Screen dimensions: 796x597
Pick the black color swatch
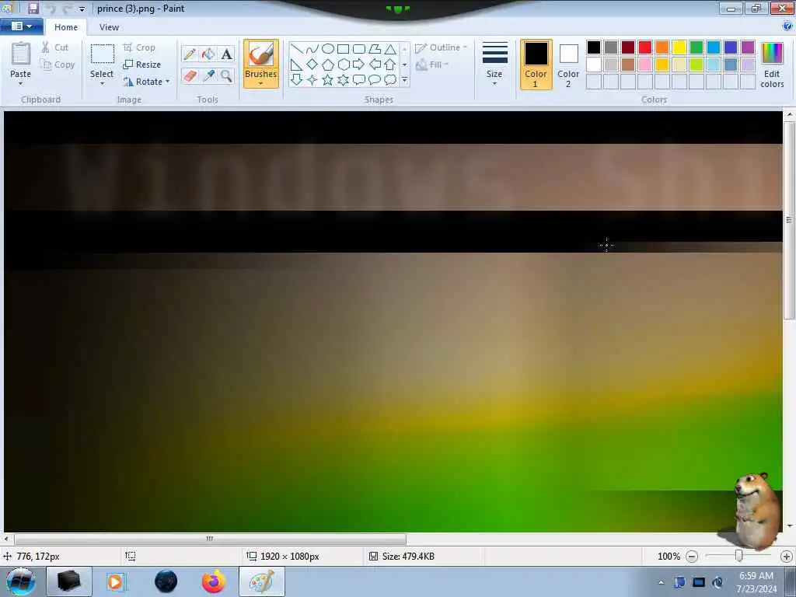pos(593,47)
